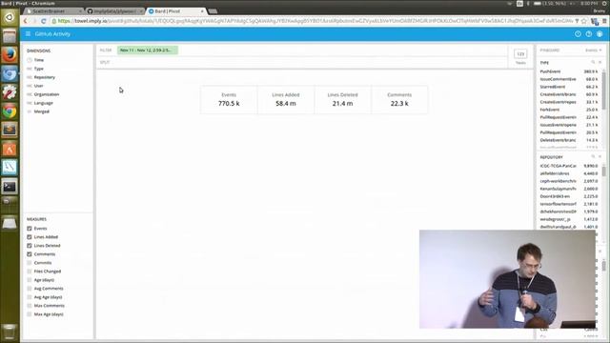Select the User dimension

click(x=38, y=86)
